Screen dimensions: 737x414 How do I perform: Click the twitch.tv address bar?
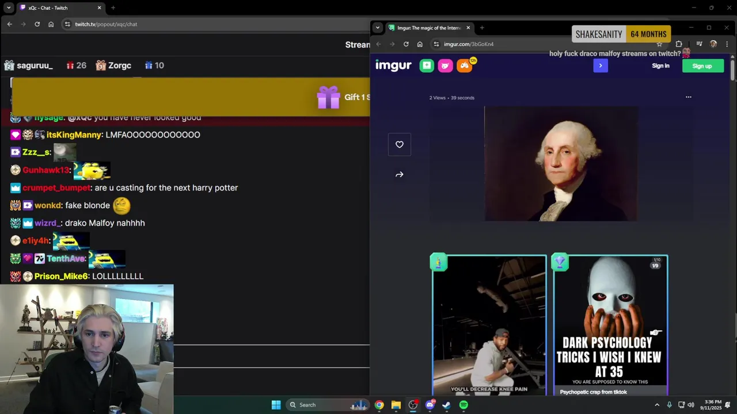point(213,24)
